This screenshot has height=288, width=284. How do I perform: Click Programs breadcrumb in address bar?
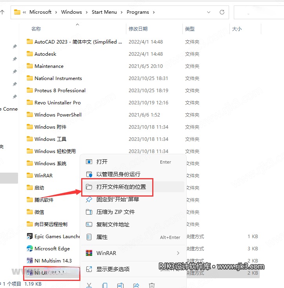pos(138,12)
